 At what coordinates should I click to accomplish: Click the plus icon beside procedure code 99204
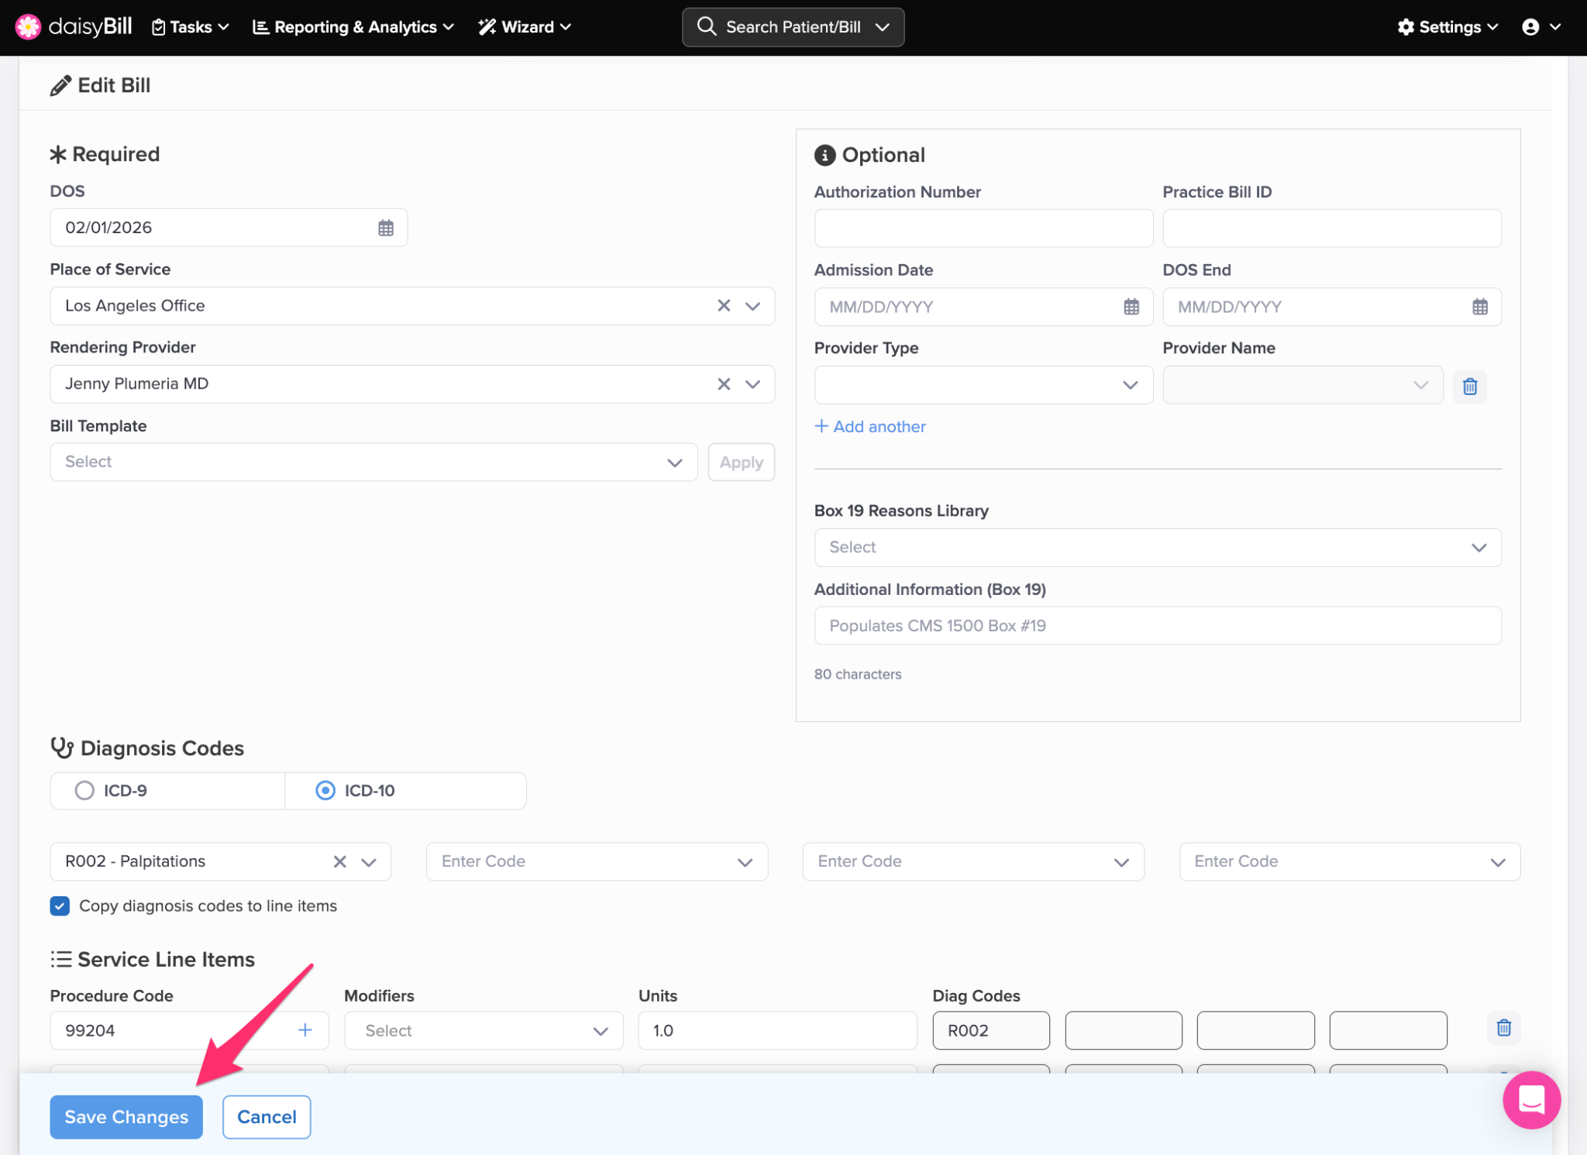point(305,1030)
